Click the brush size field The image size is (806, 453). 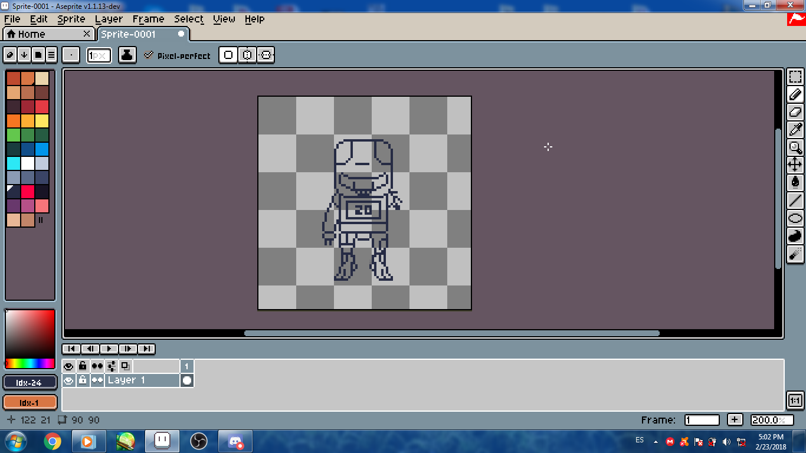(x=99, y=55)
